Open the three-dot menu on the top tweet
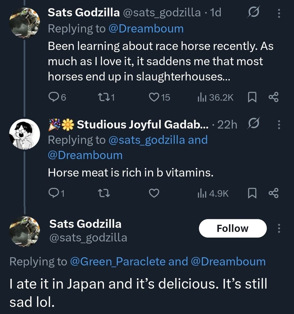 tap(279, 13)
